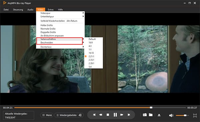Select 2.39:1 aspect ratio
Viewport: 200px width, 122px height.
pyautogui.click(x=93, y=63)
